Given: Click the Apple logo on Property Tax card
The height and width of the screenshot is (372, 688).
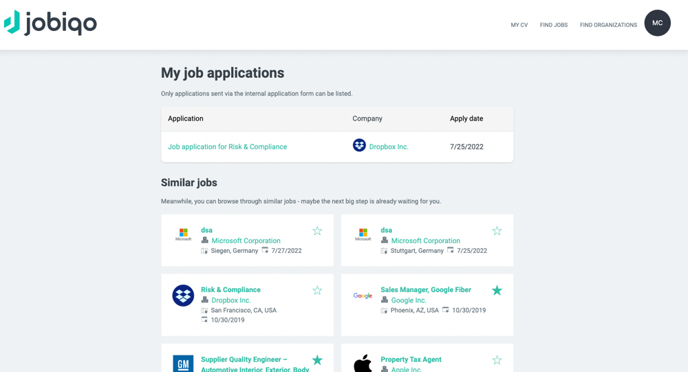Looking at the screenshot, I should point(363,363).
